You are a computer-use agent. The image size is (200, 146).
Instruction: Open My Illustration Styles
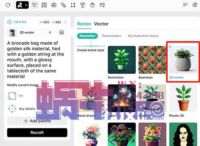pos(143,36)
